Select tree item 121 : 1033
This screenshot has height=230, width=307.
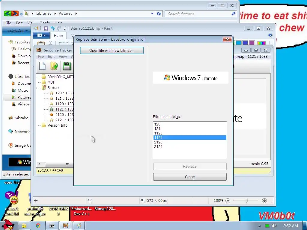(x=64, y=98)
